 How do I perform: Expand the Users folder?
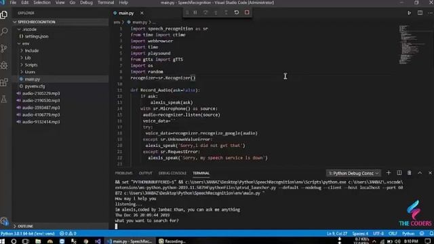(22, 72)
